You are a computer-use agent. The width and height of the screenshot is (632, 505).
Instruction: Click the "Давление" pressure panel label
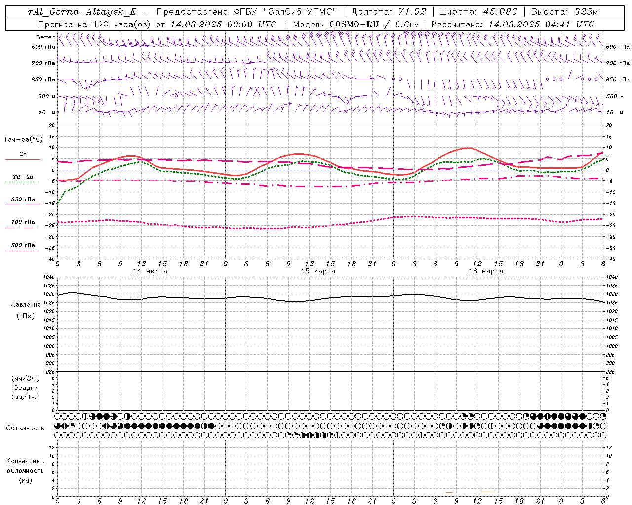(x=26, y=304)
